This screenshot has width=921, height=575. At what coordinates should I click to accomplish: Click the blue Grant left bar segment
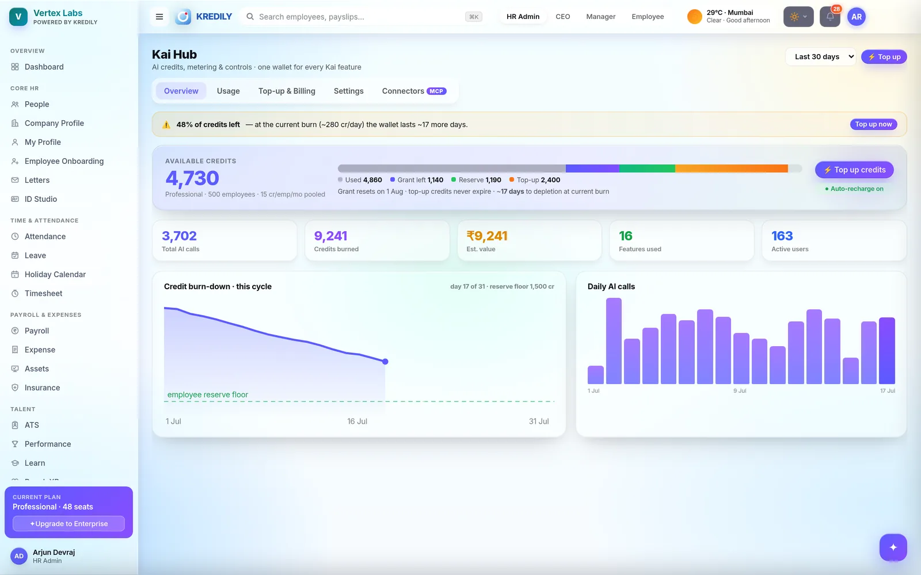[592, 168]
